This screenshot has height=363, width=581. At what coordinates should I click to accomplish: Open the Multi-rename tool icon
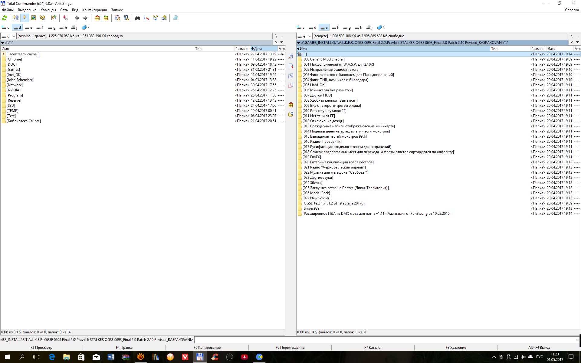(x=146, y=18)
